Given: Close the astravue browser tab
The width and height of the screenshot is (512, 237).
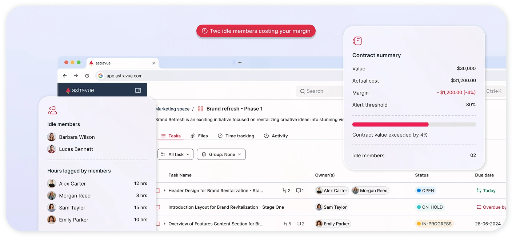Looking at the screenshot, I should pyautogui.click(x=153, y=63).
